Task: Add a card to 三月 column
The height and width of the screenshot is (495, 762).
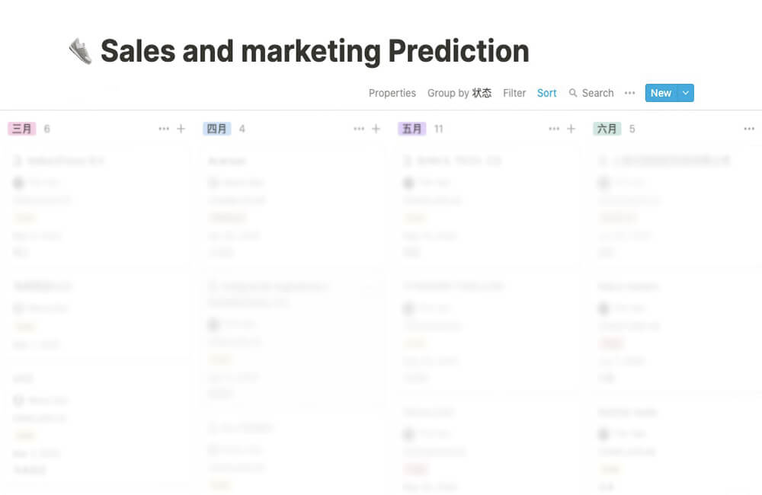Action: [181, 129]
